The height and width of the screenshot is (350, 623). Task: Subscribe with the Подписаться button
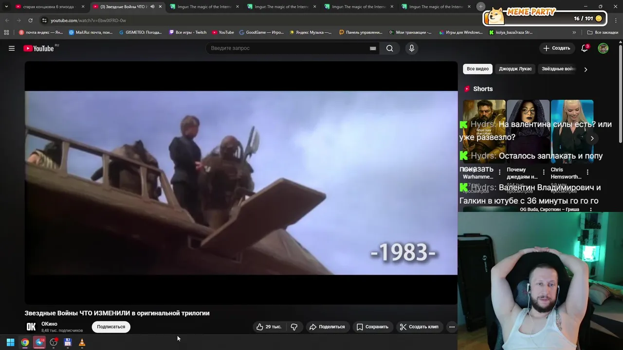tap(111, 327)
